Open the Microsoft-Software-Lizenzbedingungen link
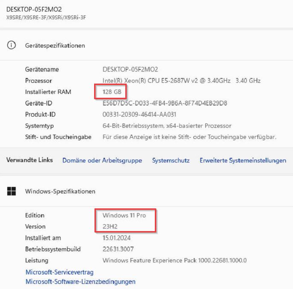This screenshot has width=293, height=289. click(x=80, y=282)
